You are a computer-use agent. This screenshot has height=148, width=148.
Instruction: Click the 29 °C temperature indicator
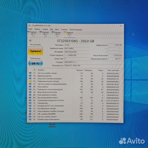click(x=35, y=63)
